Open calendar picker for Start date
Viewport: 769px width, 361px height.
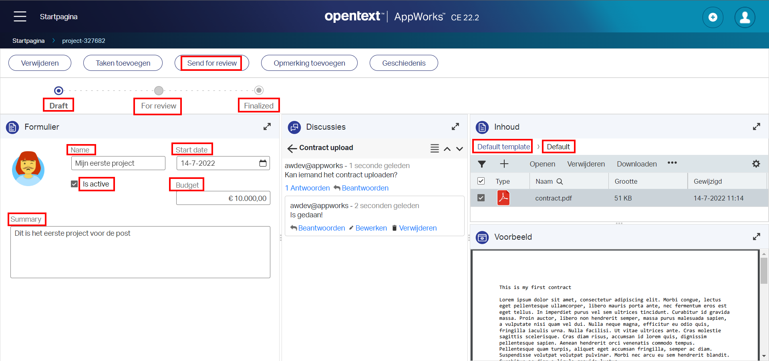coord(263,163)
